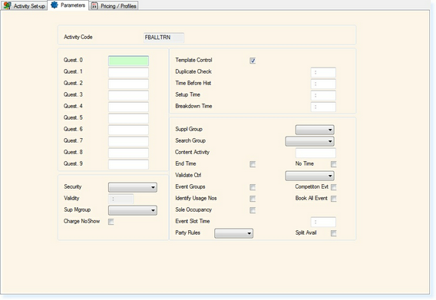Open the Security dropdown

tap(133, 187)
